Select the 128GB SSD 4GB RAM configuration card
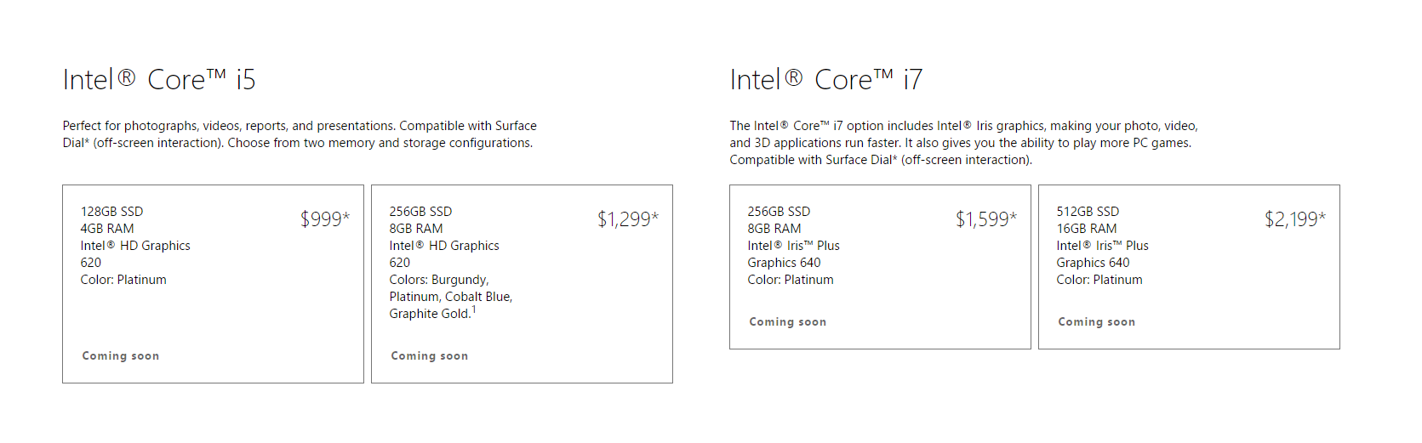 coord(213,284)
